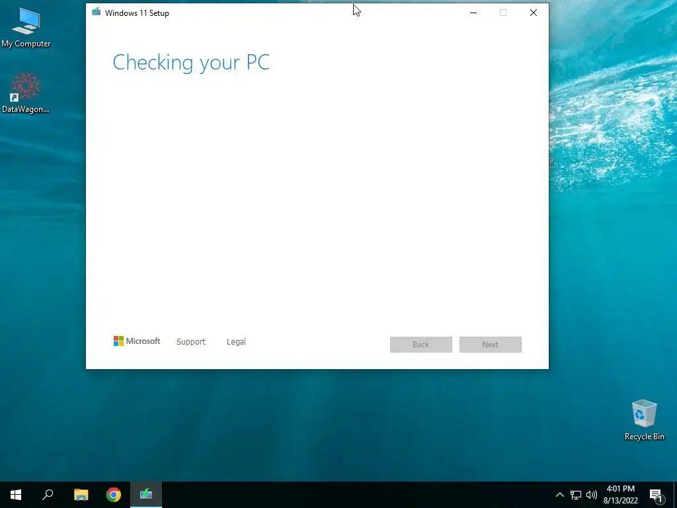Open the Legal link

[x=236, y=342]
